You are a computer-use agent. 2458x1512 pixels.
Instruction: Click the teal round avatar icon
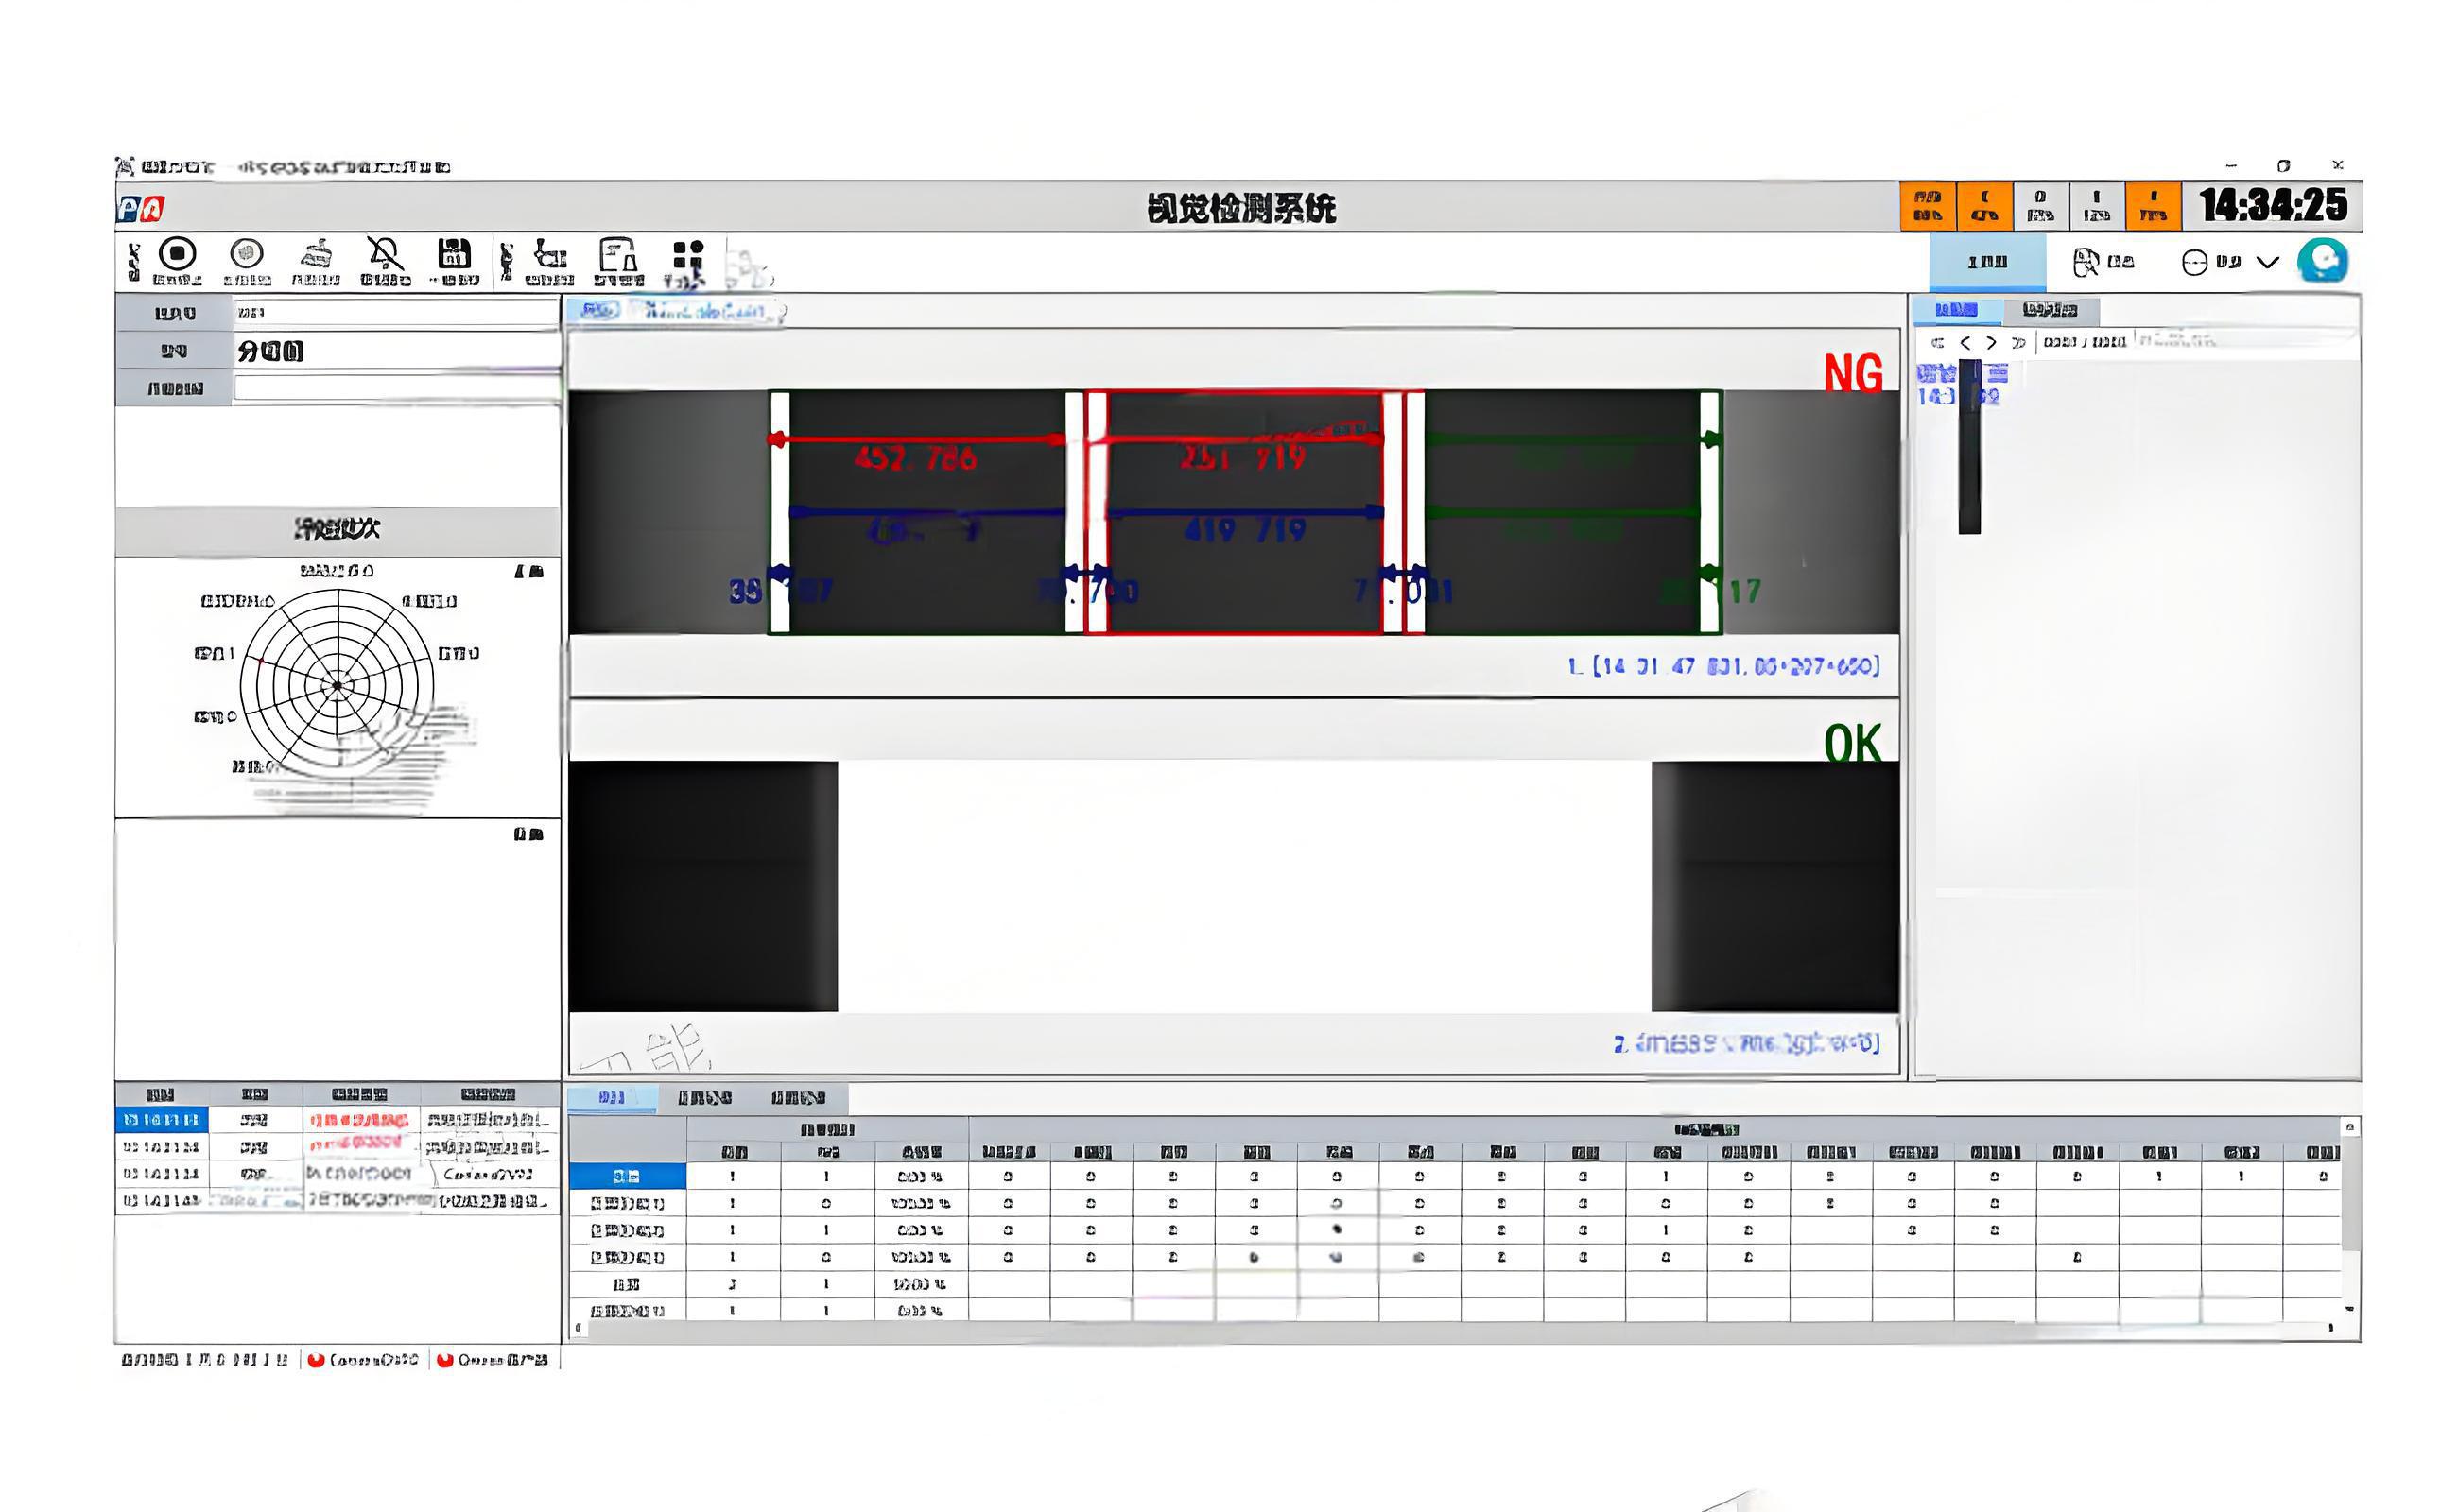(2322, 261)
